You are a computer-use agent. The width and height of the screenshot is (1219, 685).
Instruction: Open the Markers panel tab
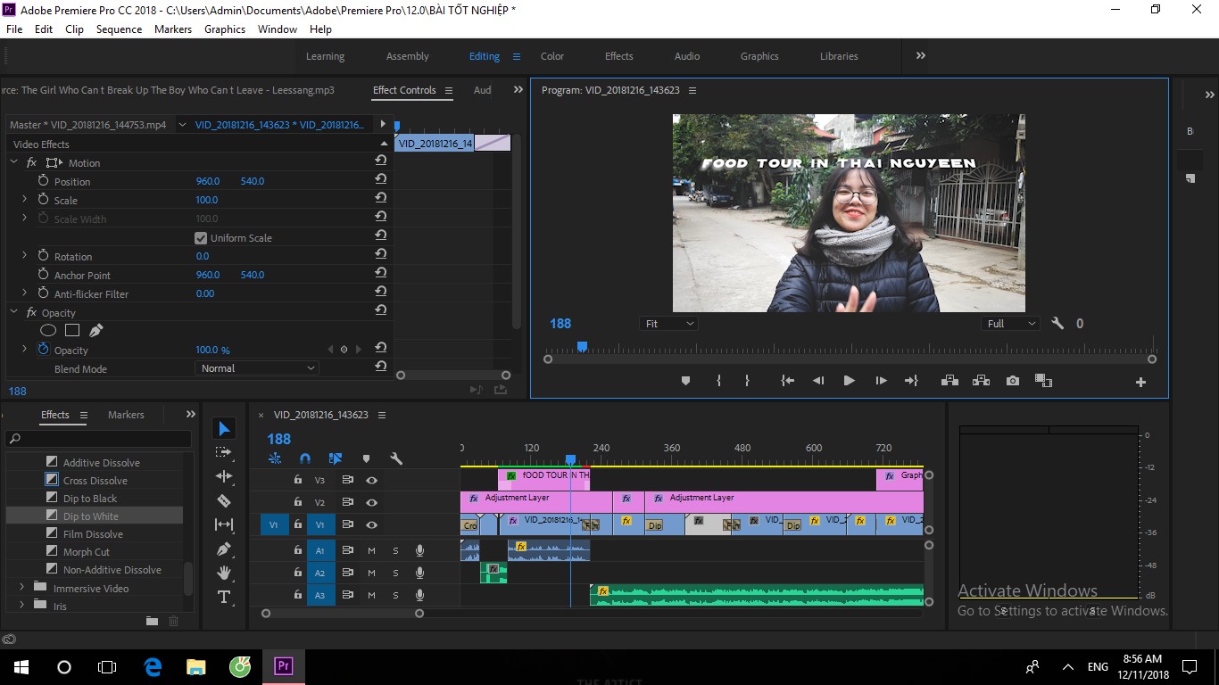[126, 415]
